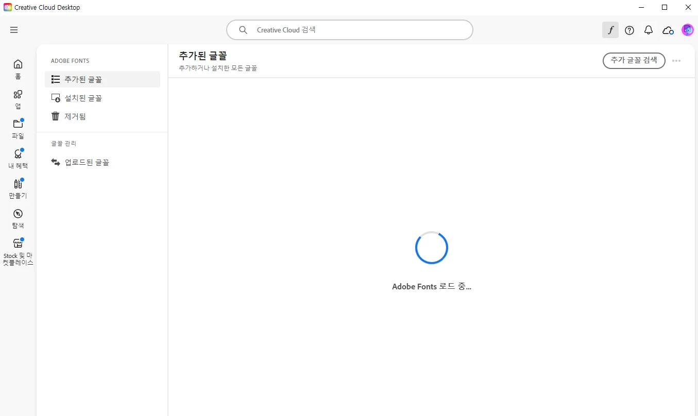Select Installed Fonts (설치된 글꼴) item

[x=103, y=98]
